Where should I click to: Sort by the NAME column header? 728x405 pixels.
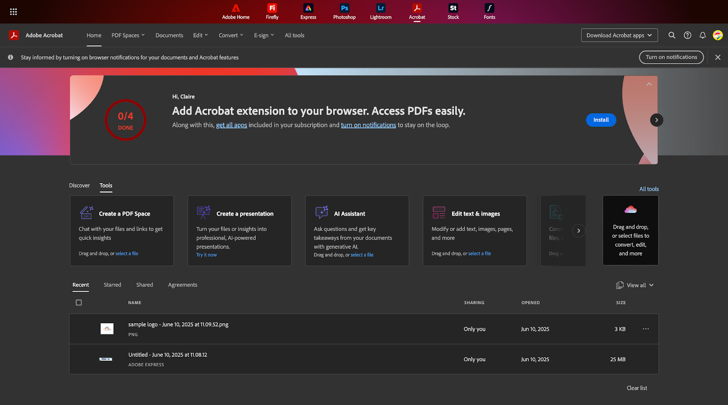click(x=135, y=303)
